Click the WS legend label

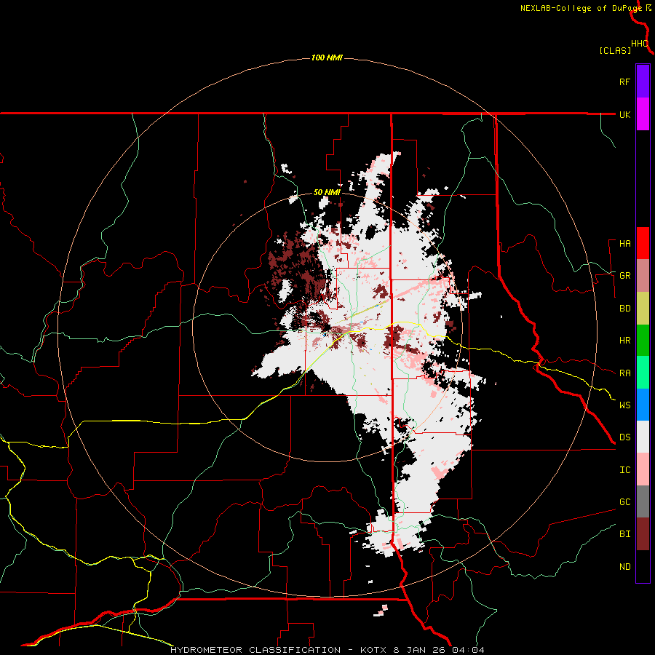[624, 405]
